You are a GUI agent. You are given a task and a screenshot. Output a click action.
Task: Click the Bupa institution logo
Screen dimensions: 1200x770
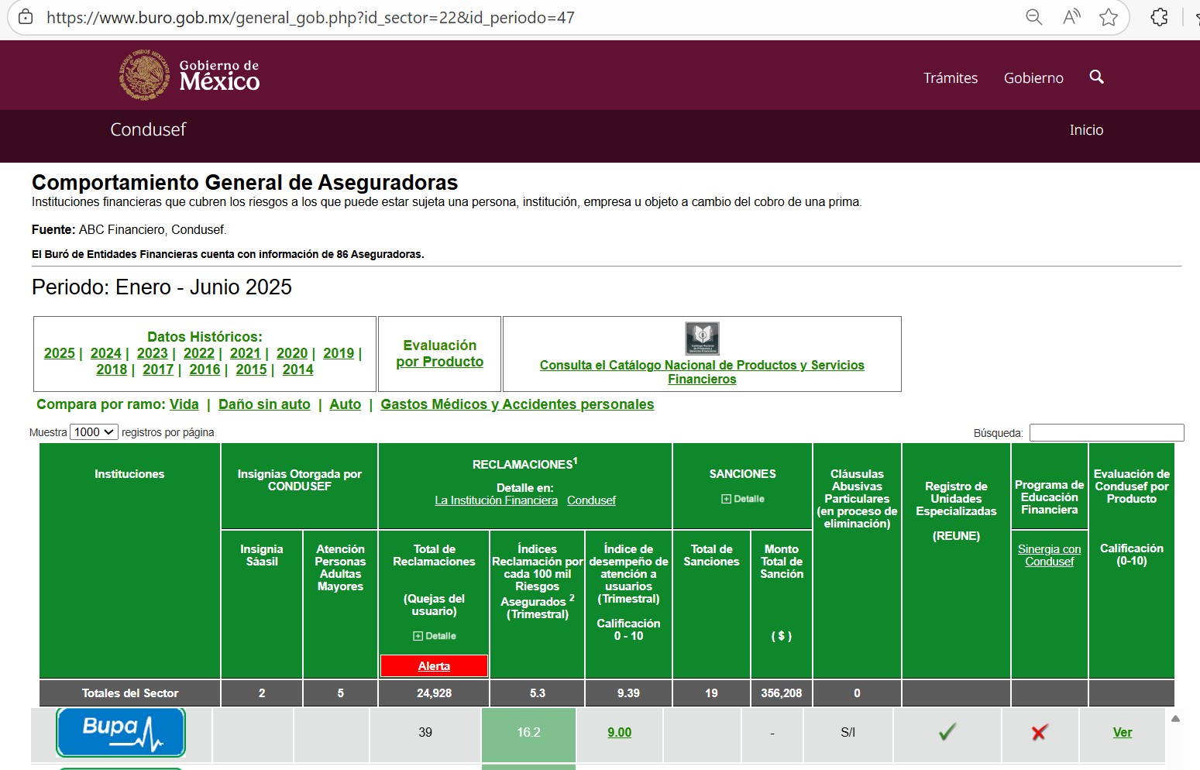(121, 731)
